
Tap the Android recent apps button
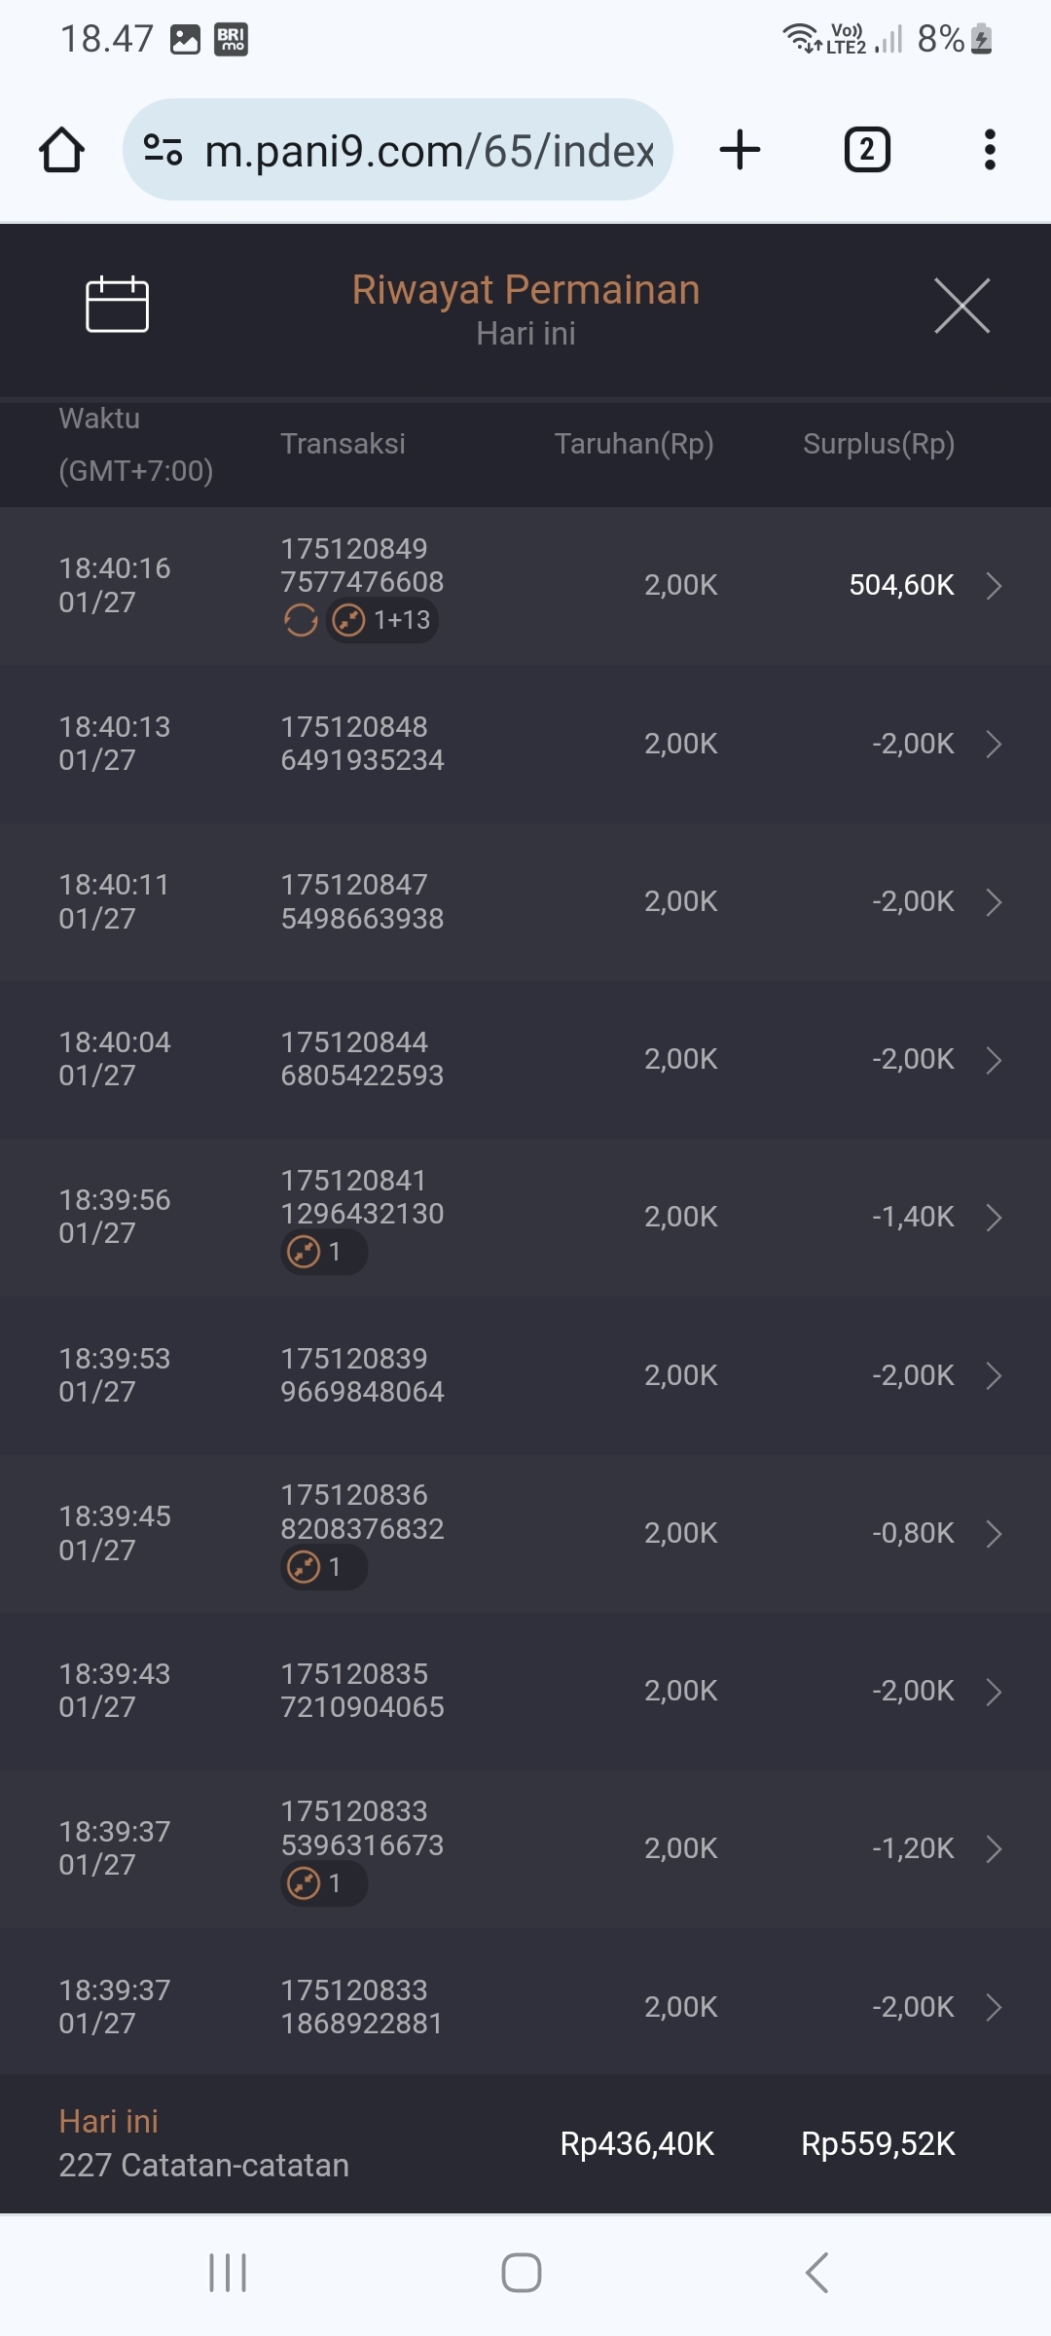click(x=228, y=2273)
